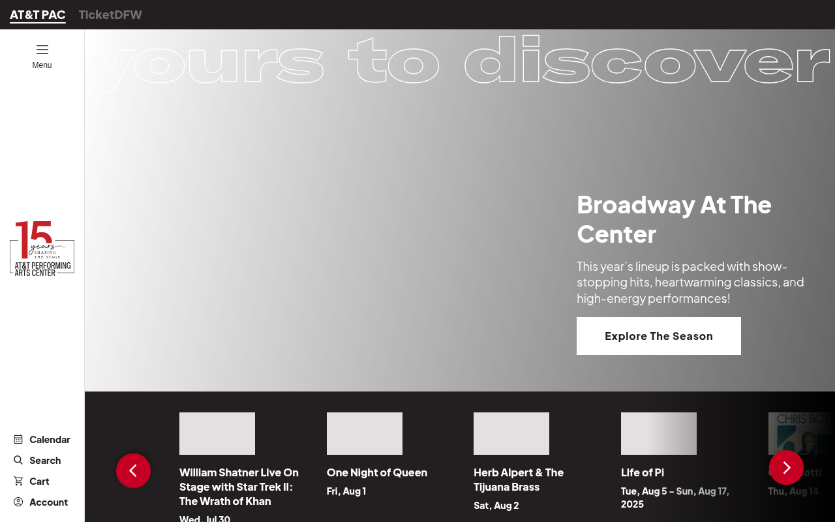Click the William Shatner event thumbnail
The height and width of the screenshot is (522, 835).
pyautogui.click(x=217, y=433)
